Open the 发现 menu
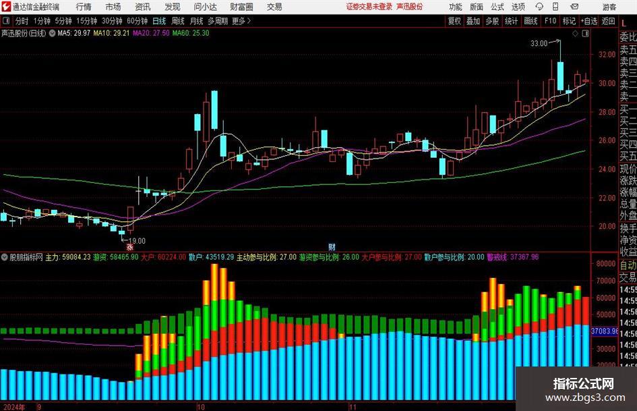The height and width of the screenshot is (411, 637). click(x=173, y=7)
